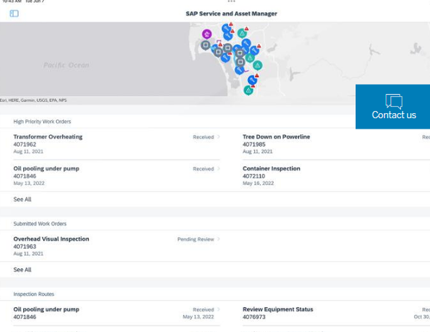Click See All under Submitted Work Orders
The image size is (430, 332).
coord(22,270)
